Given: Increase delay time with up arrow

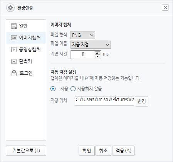Looking at the screenshot, I should tap(97, 53).
